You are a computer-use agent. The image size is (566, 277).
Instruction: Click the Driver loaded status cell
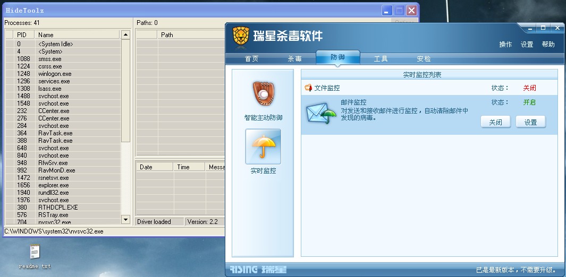159,221
